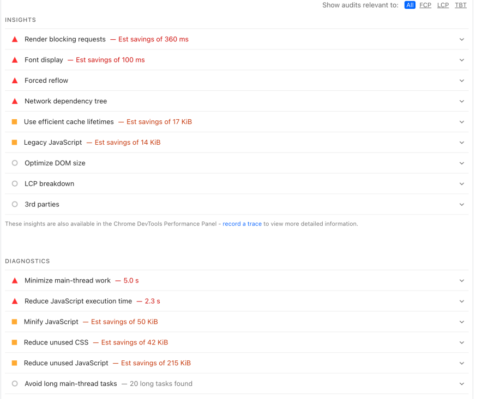Open the record a trace link

242,224
